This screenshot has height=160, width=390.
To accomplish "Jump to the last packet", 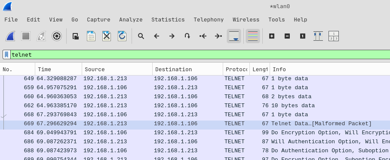I will coord(218,36).
